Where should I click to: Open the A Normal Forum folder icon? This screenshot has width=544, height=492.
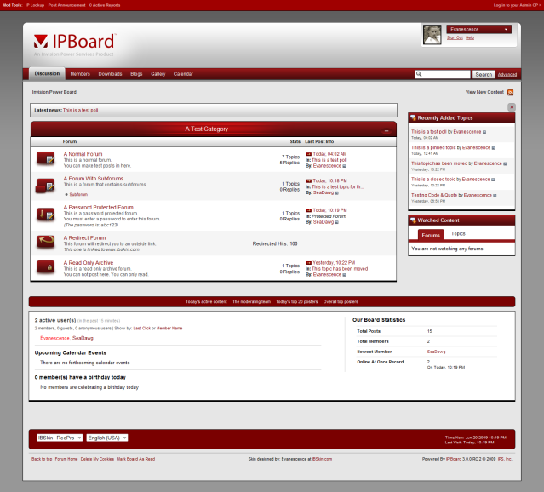pyautogui.click(x=45, y=158)
